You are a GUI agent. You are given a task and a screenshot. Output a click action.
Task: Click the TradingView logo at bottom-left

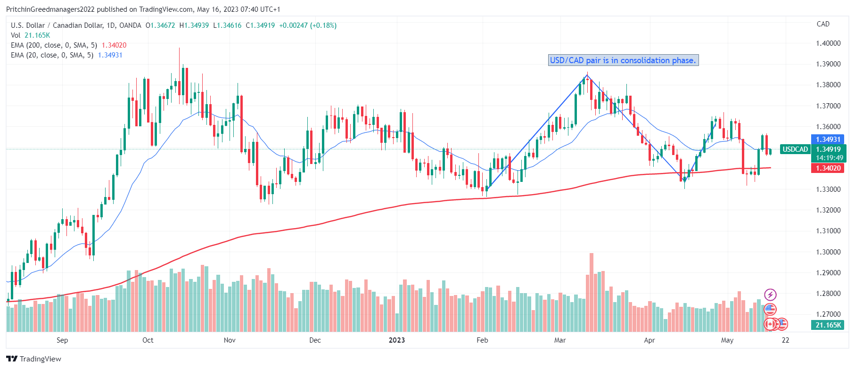coord(34,359)
